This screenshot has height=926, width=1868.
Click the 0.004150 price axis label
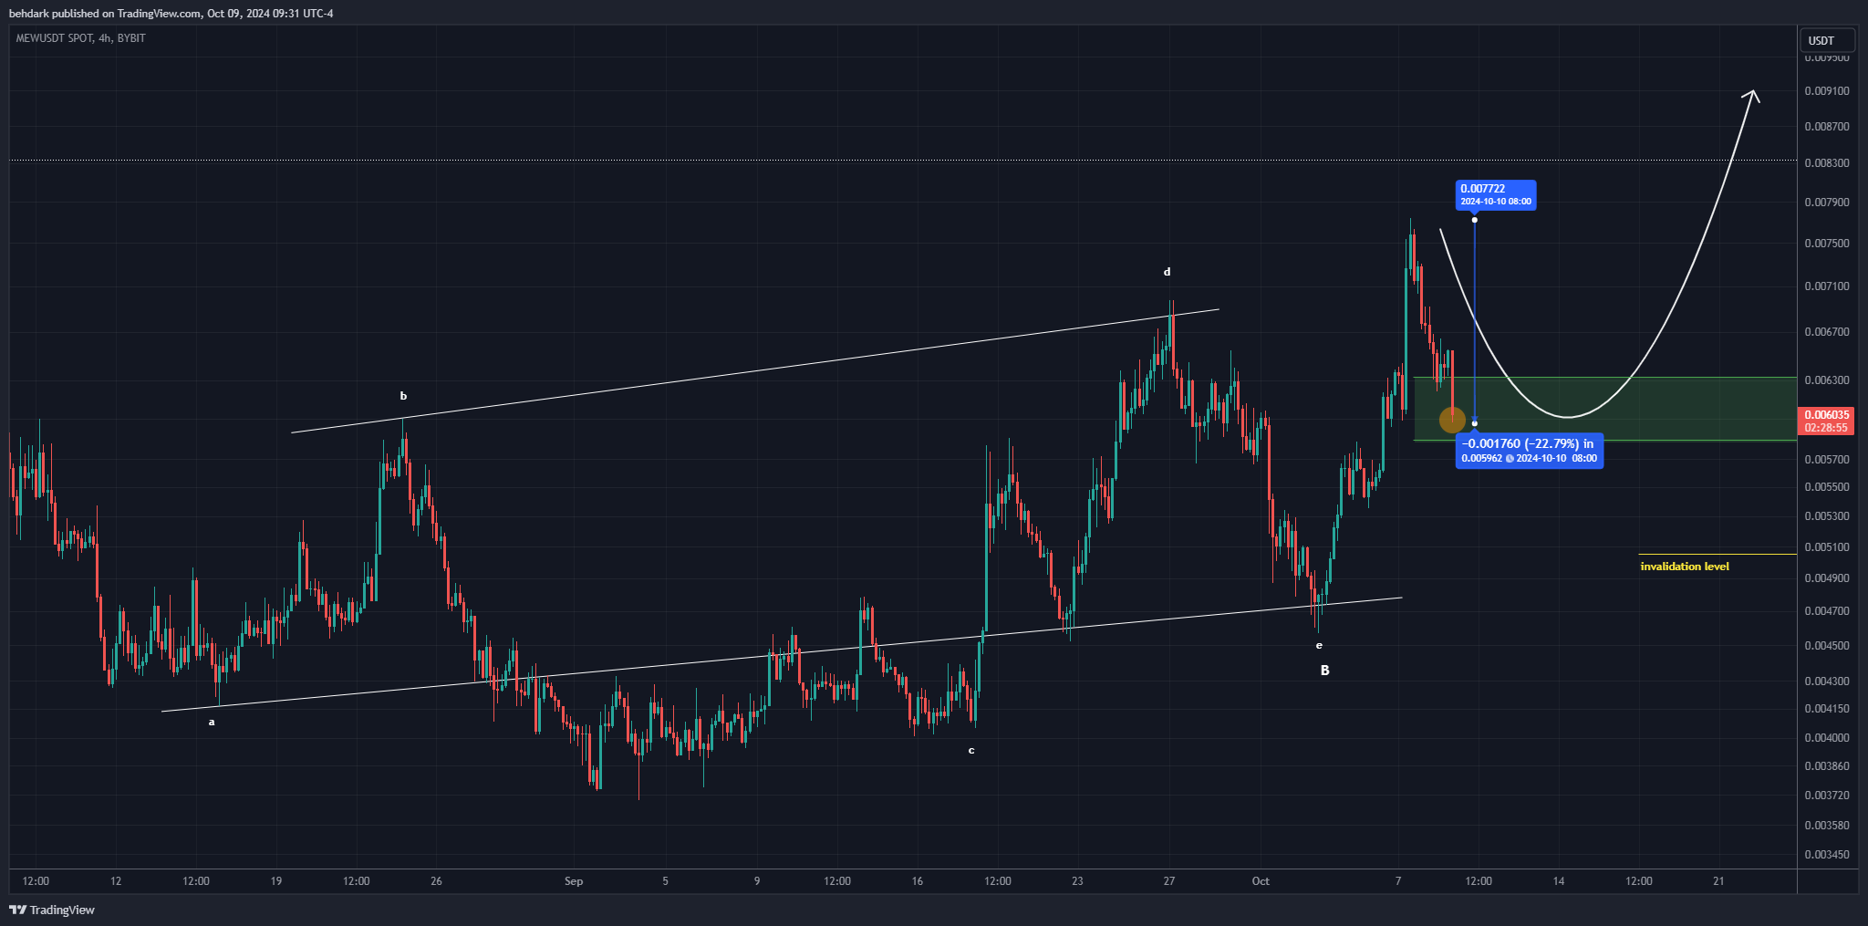point(1827,708)
